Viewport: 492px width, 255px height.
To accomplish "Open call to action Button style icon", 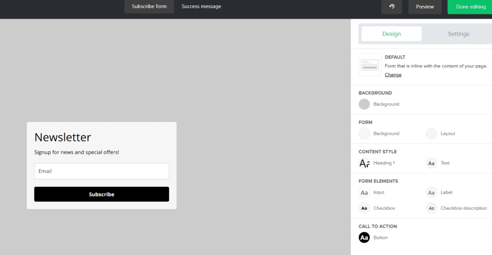I will point(364,238).
